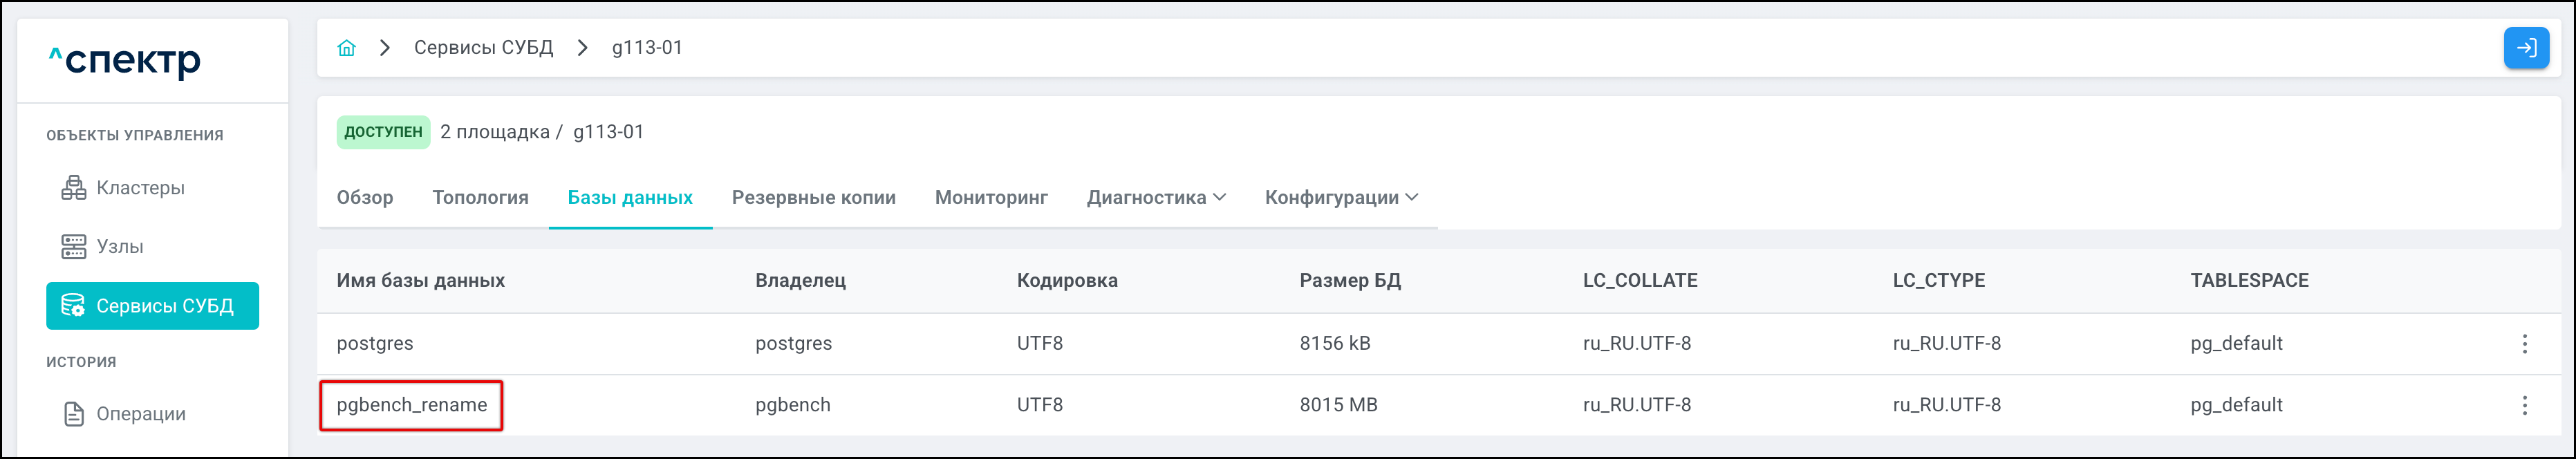Click the postgres database name cell
The width and height of the screenshot is (2576, 459).
pyautogui.click(x=375, y=344)
